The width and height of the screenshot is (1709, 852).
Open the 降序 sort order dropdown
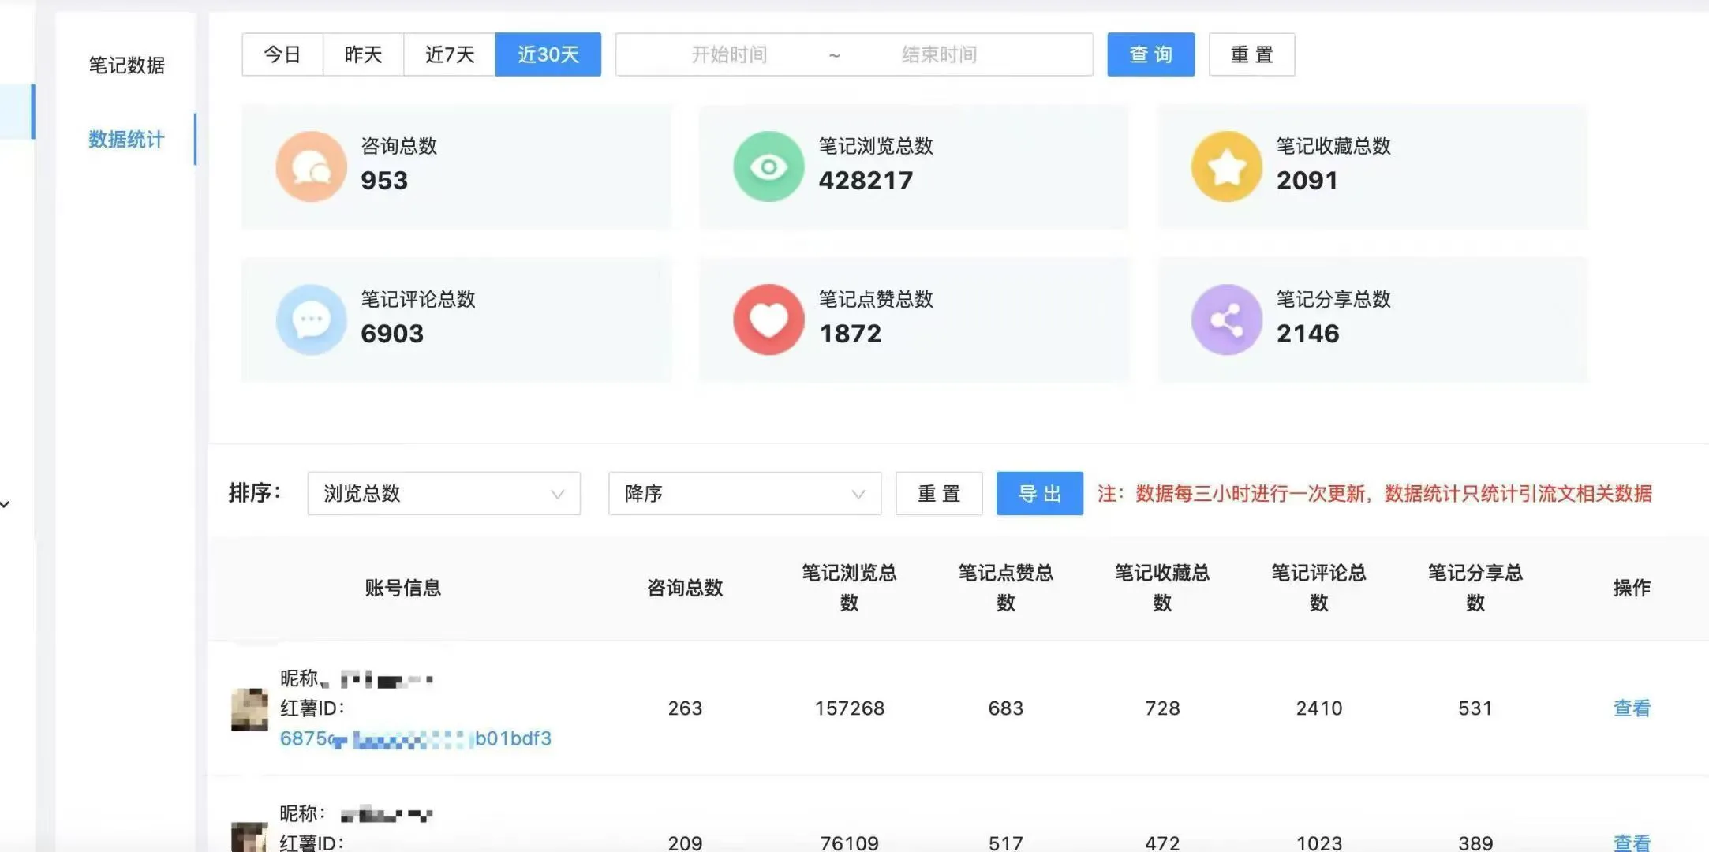pos(742,493)
